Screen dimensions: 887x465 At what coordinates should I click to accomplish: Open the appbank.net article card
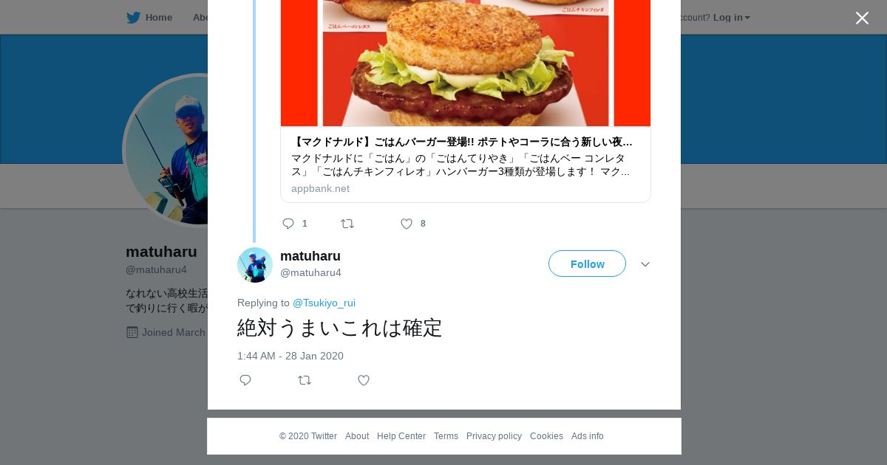click(x=466, y=164)
